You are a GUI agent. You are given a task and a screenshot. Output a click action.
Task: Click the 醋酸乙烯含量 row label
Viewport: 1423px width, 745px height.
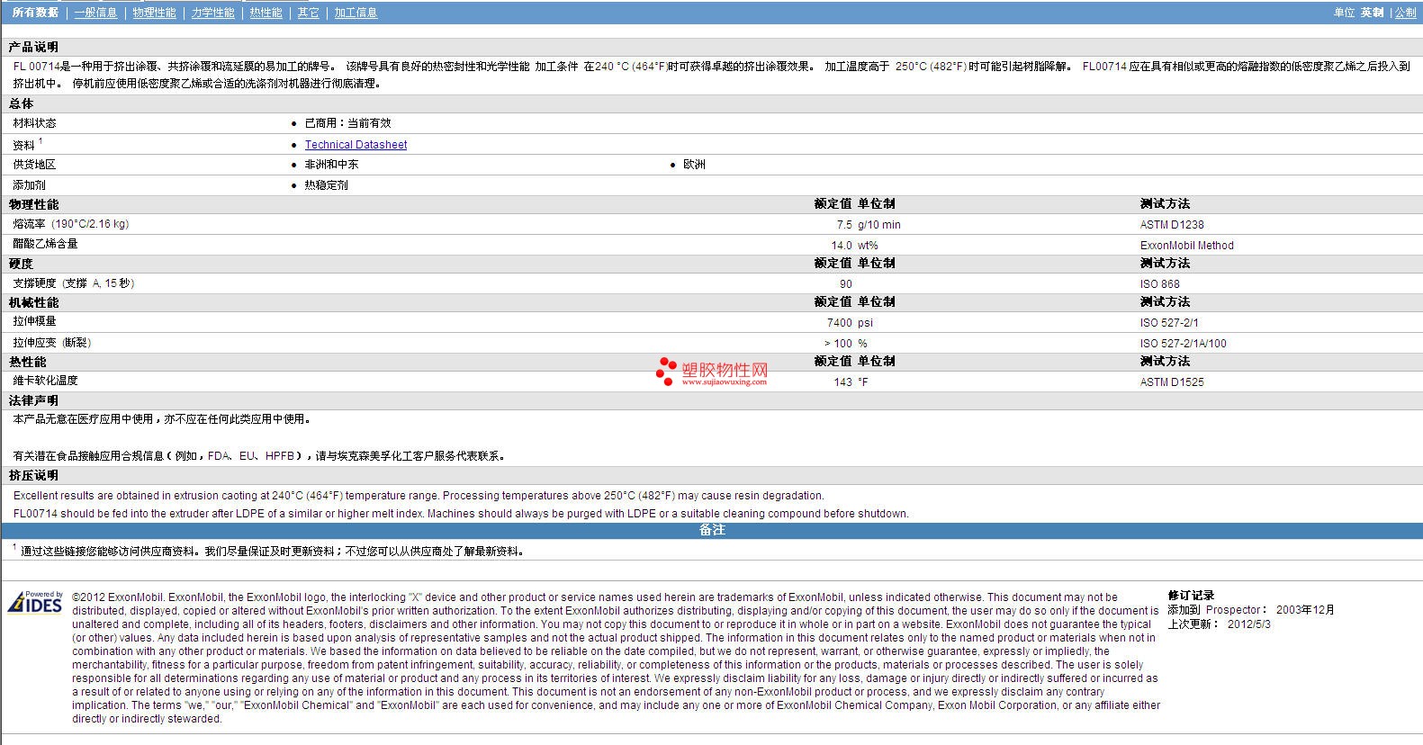tap(45, 244)
